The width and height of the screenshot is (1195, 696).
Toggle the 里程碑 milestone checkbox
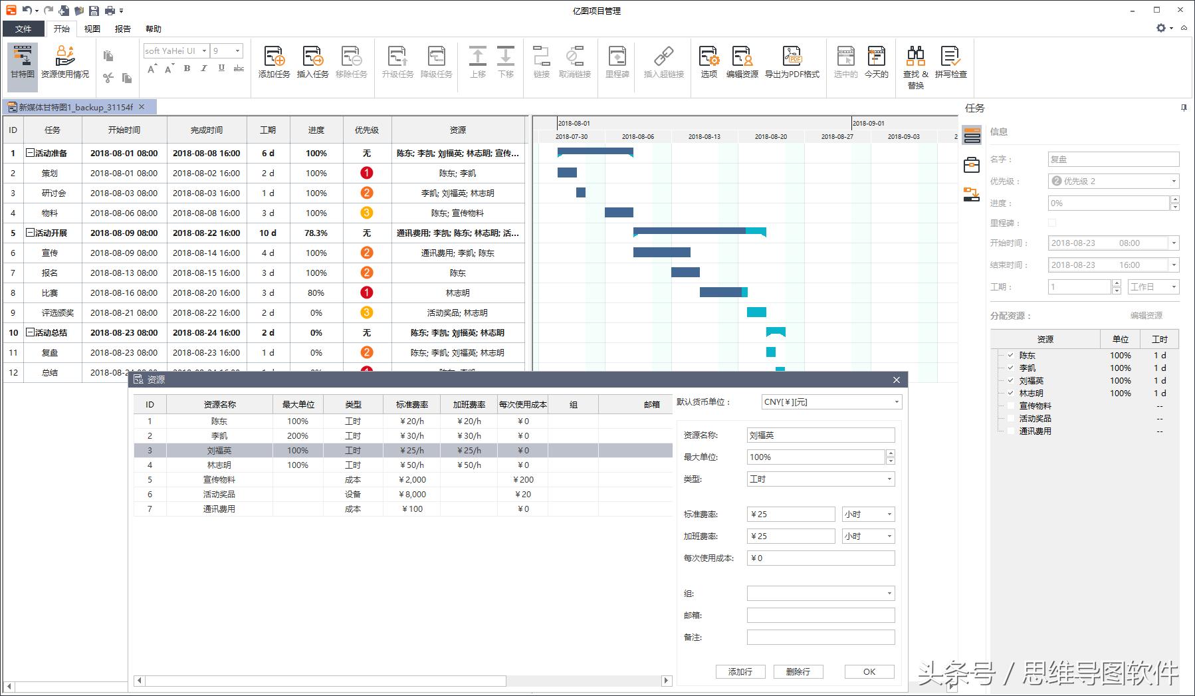tap(1051, 223)
